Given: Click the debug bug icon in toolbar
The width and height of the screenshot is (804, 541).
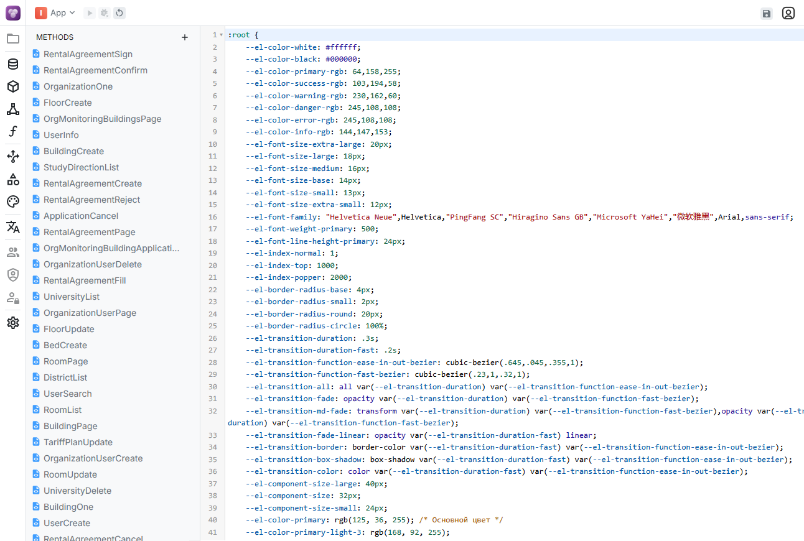Looking at the screenshot, I should (105, 13).
